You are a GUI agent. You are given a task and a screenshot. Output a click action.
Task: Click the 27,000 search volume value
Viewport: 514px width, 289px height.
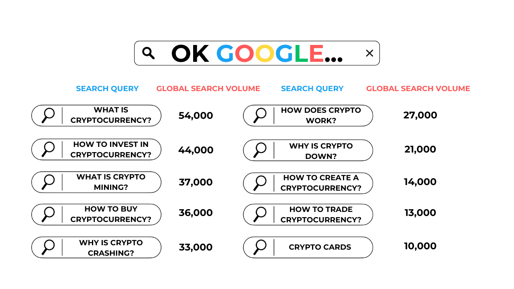click(x=420, y=115)
